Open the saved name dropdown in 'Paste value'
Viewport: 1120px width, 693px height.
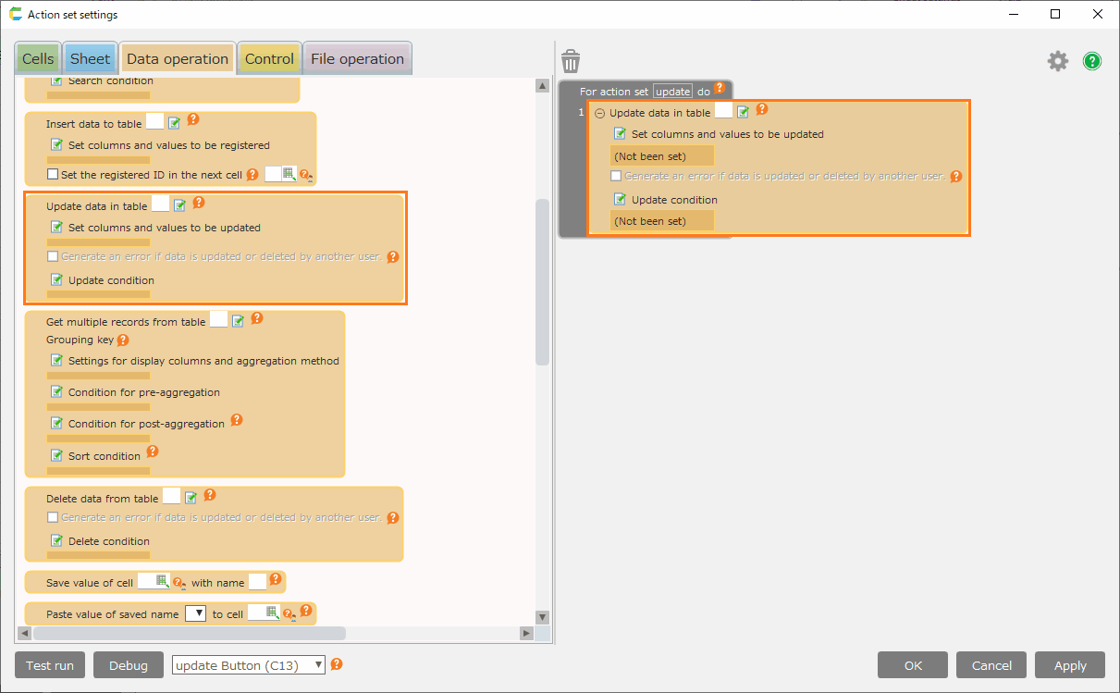[195, 613]
